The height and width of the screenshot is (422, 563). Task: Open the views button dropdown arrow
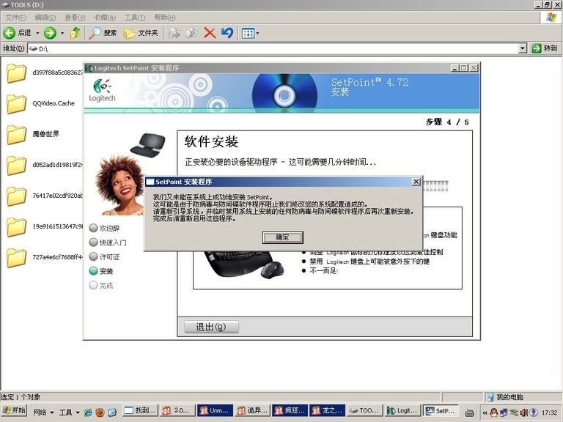point(257,33)
